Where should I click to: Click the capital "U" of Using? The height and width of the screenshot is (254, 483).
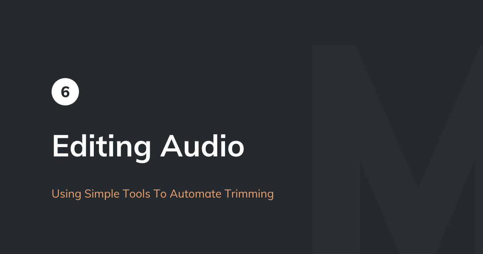[x=56, y=194]
